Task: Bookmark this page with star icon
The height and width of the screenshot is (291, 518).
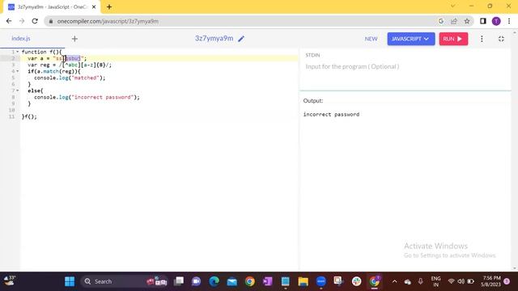Action: click(x=467, y=21)
